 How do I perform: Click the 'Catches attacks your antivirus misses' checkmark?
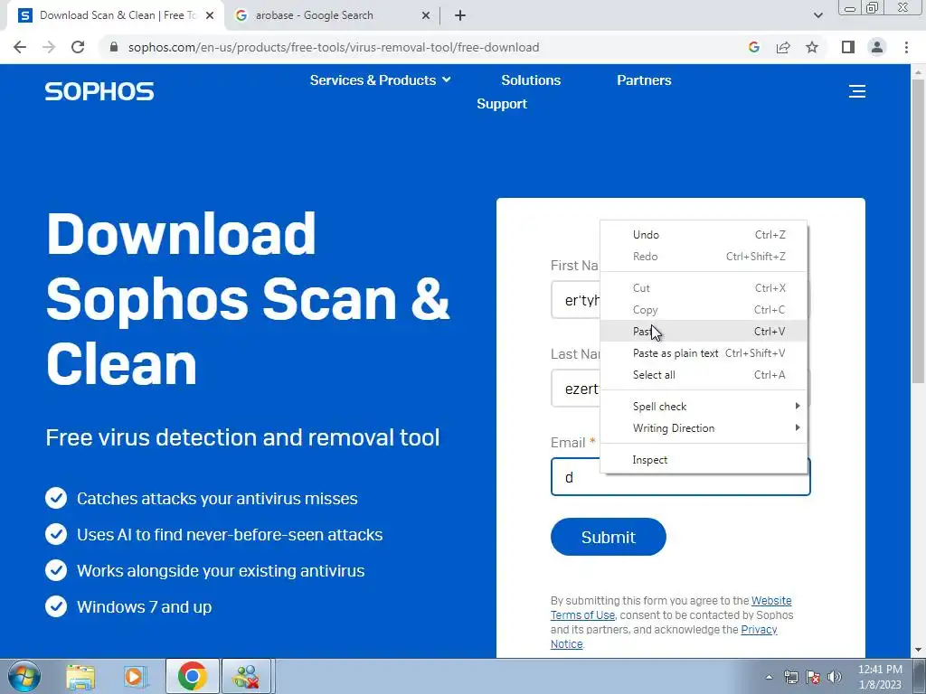point(56,498)
